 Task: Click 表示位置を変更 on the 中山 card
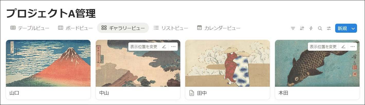click(144, 47)
